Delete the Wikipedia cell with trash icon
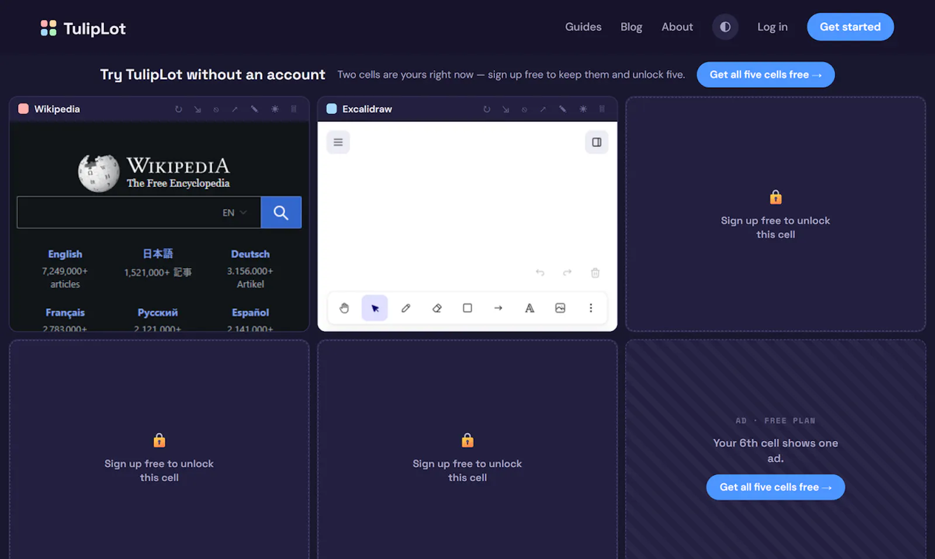The image size is (935, 559). tap(294, 109)
